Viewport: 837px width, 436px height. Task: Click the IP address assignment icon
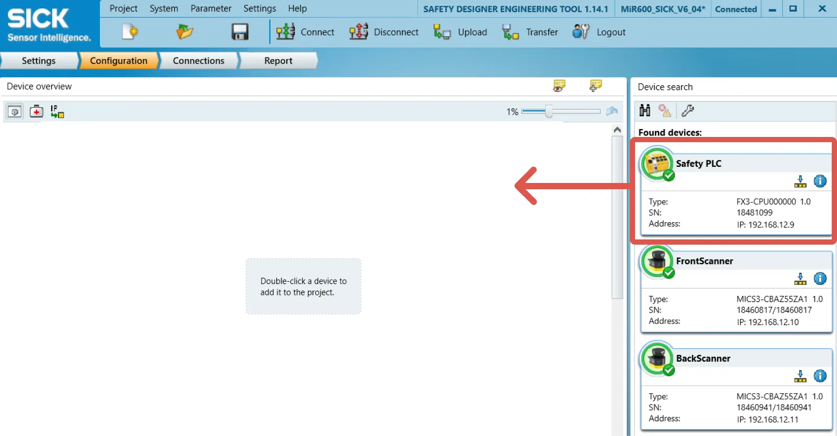click(x=57, y=111)
